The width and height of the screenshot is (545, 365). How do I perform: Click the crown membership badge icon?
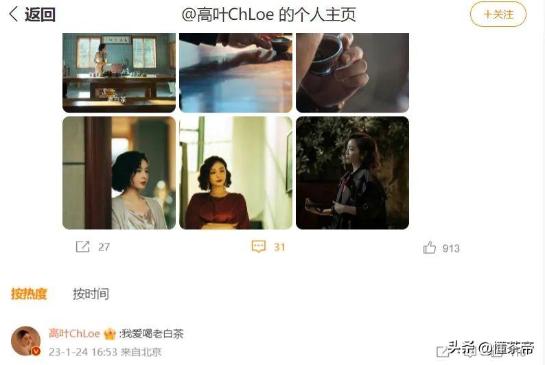pos(110,333)
